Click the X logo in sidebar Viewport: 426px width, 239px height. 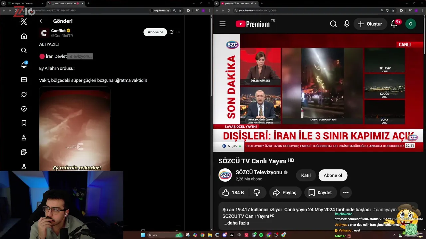tap(24, 22)
